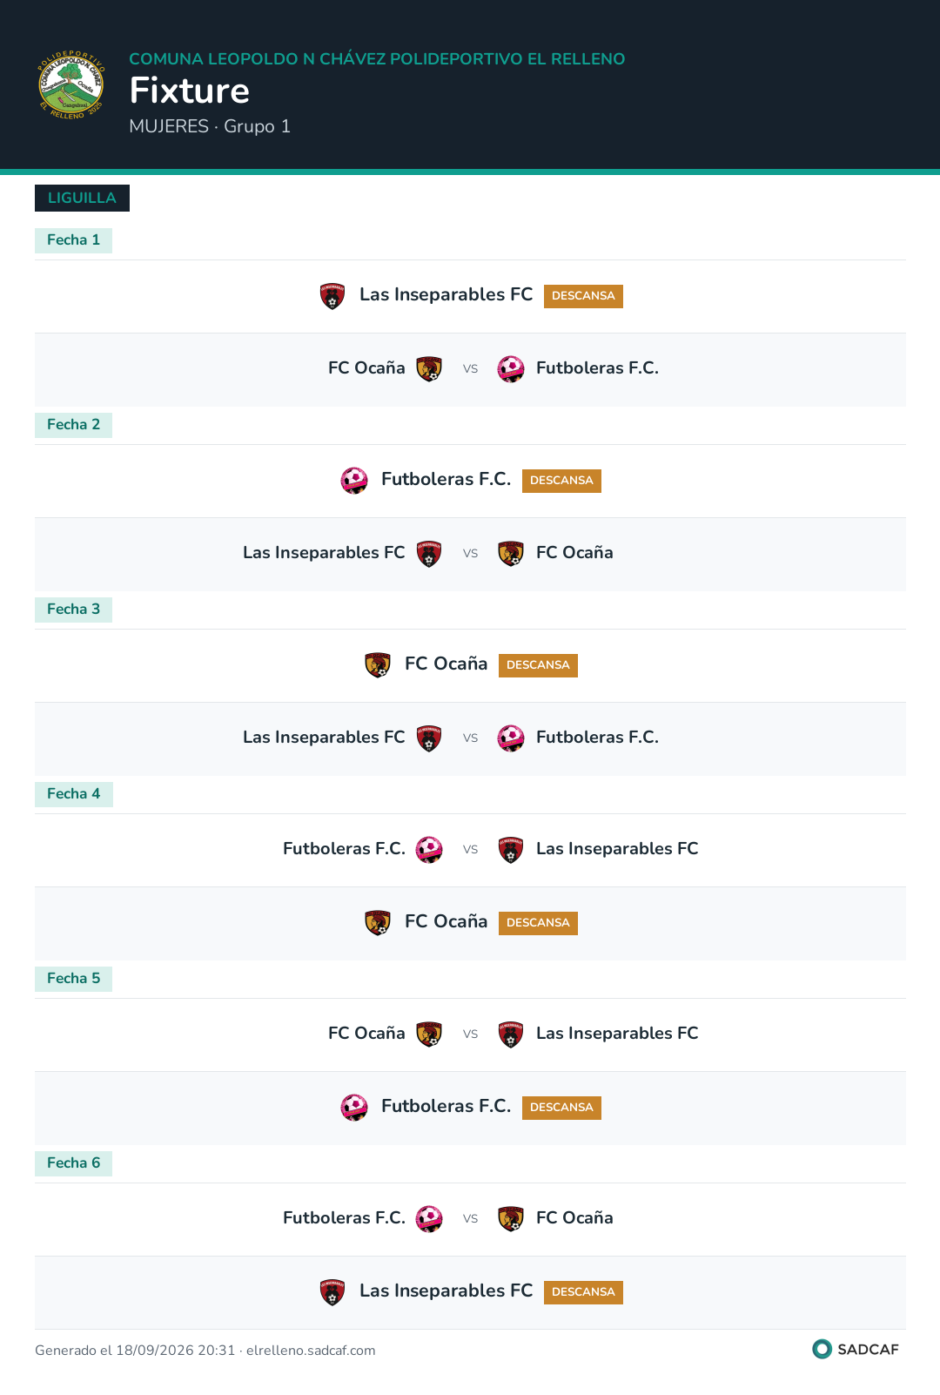Click the Comuna Leopoldo N Chávez header title

(377, 59)
